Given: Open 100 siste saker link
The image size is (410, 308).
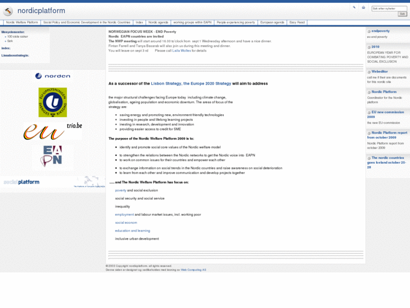Looking at the screenshot, I should (x=17, y=37).
